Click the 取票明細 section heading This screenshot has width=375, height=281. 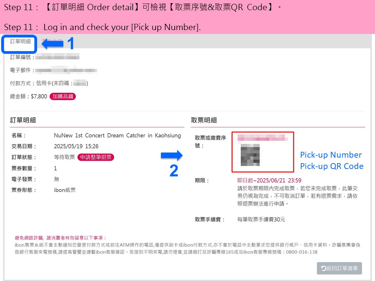[204, 120]
